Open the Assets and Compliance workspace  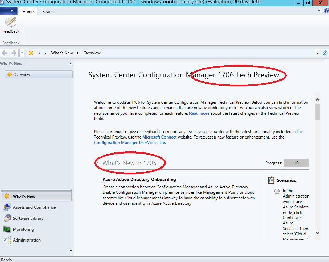37,207
